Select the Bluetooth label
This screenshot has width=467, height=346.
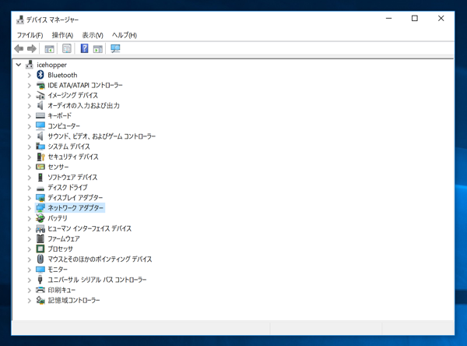click(x=62, y=75)
